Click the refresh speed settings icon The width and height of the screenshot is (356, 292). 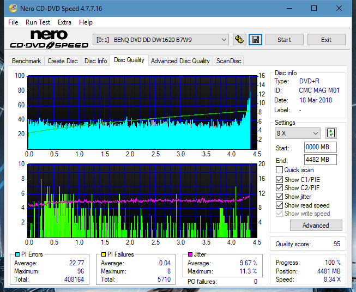331,133
